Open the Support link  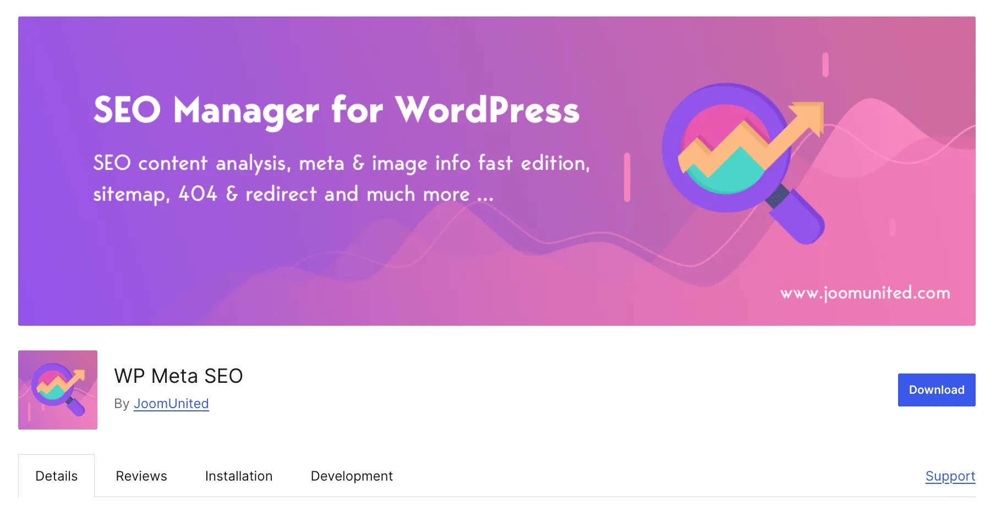pyautogui.click(x=950, y=476)
